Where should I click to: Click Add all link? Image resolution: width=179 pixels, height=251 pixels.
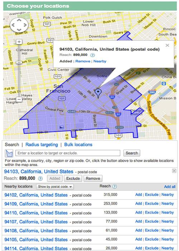click(x=170, y=187)
